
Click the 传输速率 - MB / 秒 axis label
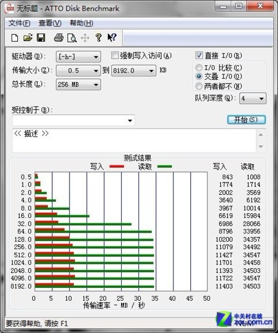coord(114,305)
